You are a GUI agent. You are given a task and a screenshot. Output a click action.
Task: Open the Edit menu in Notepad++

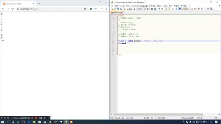click(x=116, y=6)
